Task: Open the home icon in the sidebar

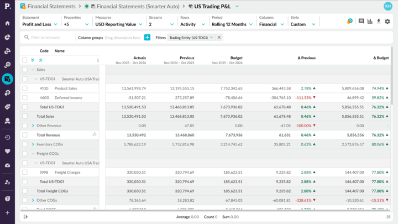Action: pos(7,23)
